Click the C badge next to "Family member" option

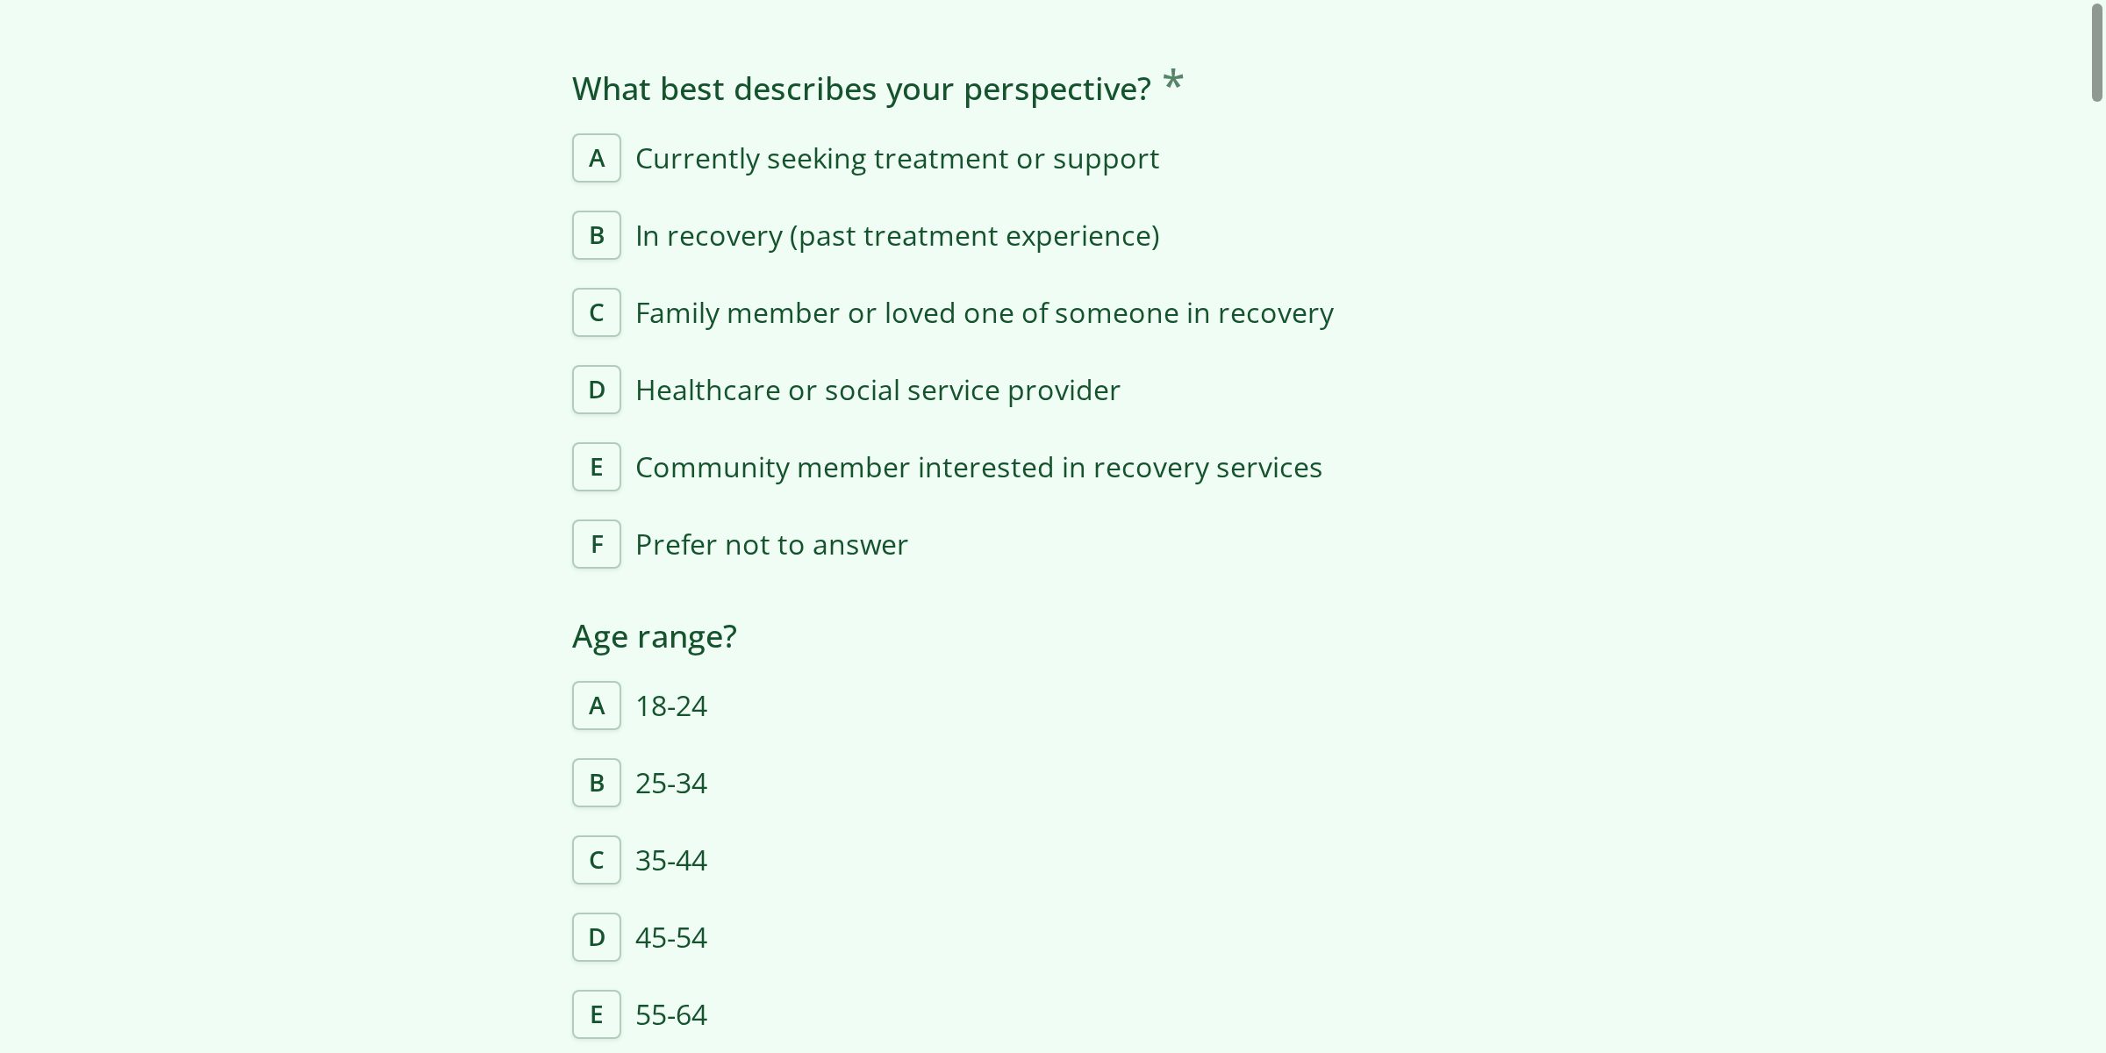point(596,312)
